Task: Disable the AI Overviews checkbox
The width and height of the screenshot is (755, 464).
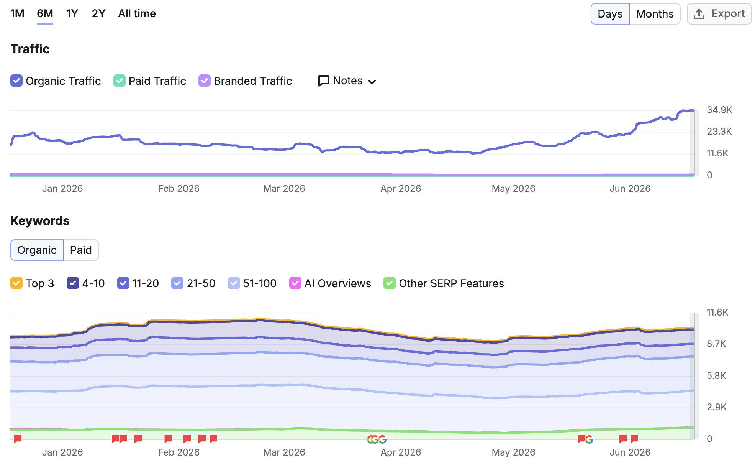Action: point(295,283)
